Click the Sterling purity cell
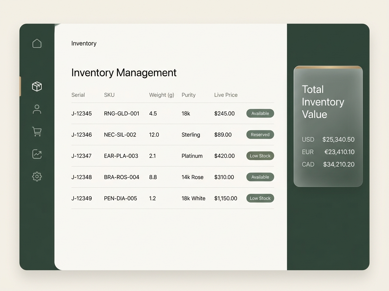 pyautogui.click(x=191, y=135)
